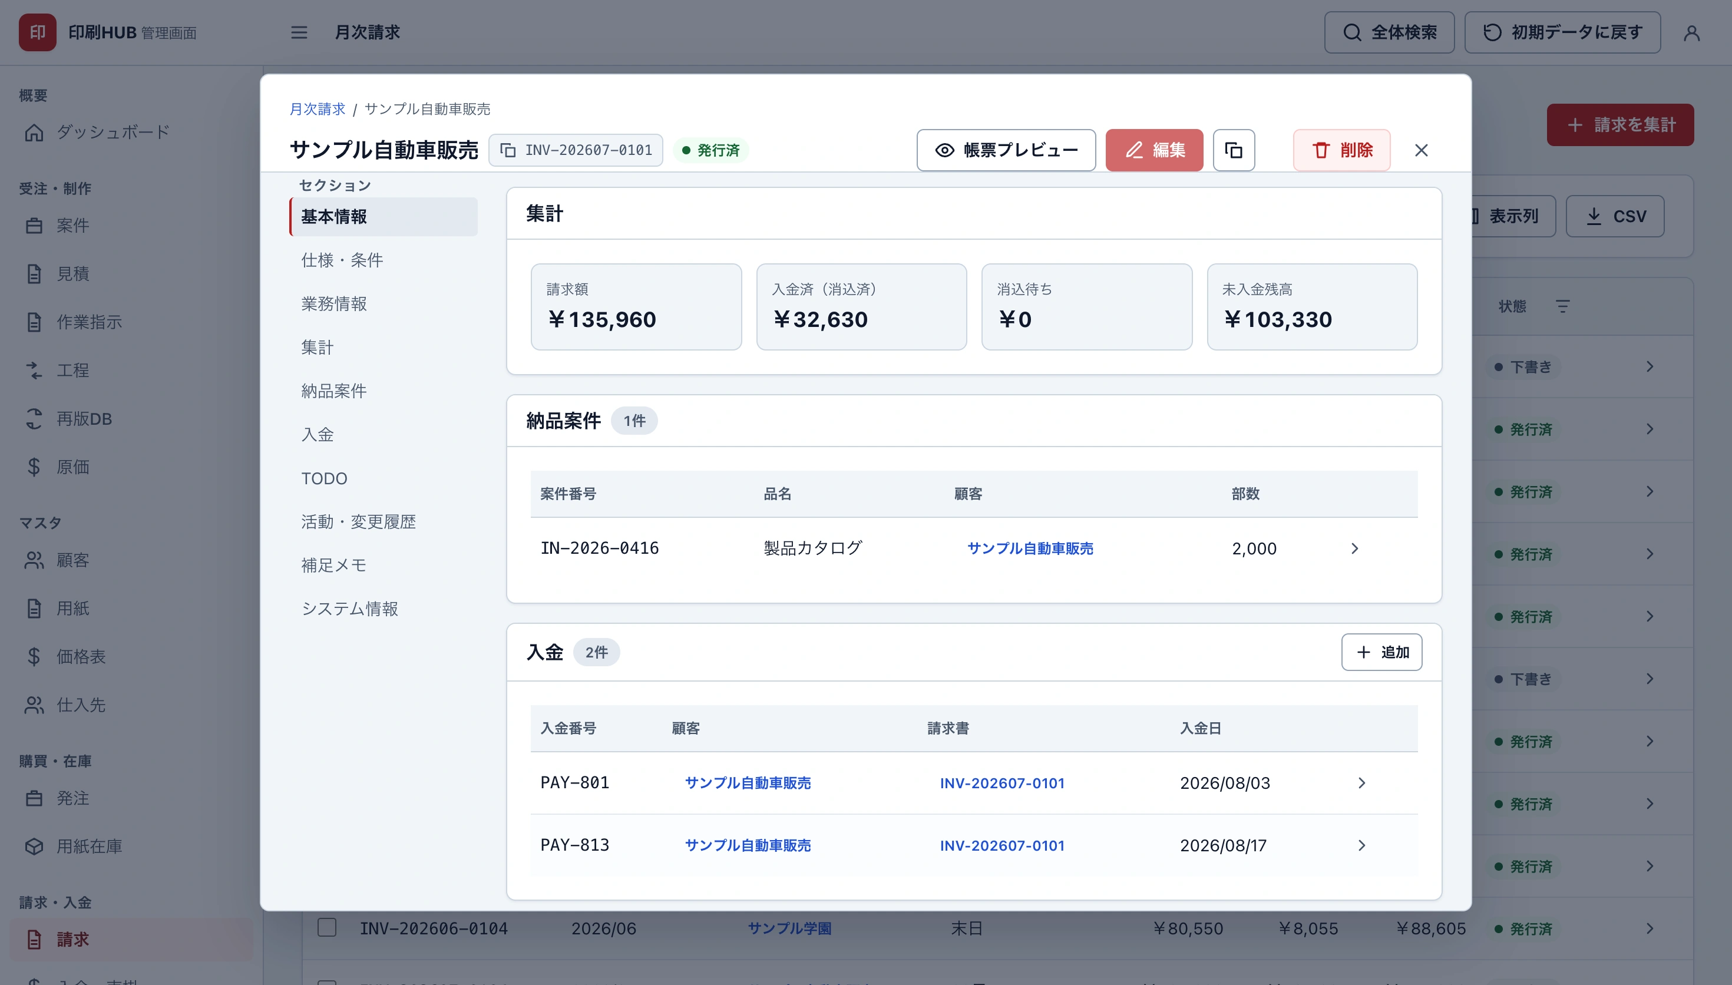Select 活動・変更履歴 section tab
The image size is (1732, 985).
pos(384,521)
